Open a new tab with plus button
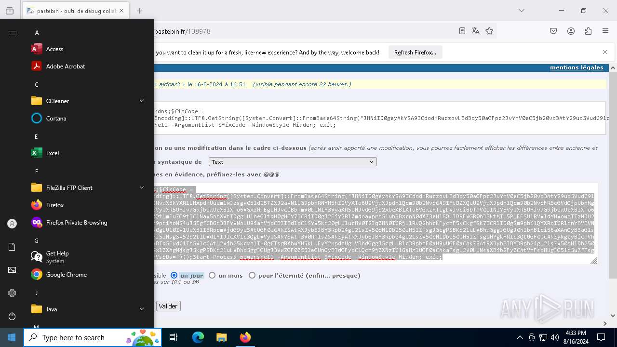Screen dimensions: 617x347 coord(139,11)
